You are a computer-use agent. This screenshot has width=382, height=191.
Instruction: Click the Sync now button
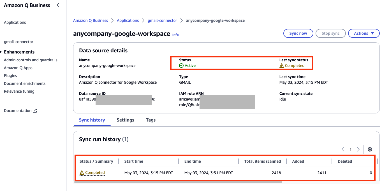point(298,33)
